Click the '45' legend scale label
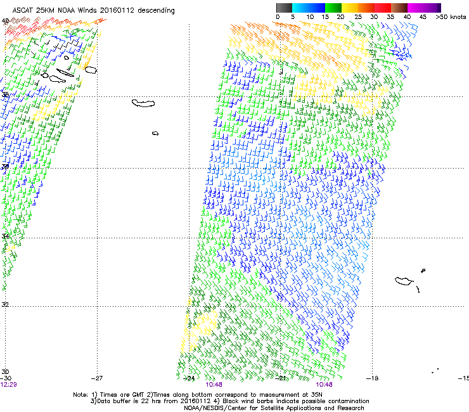 (x=423, y=17)
